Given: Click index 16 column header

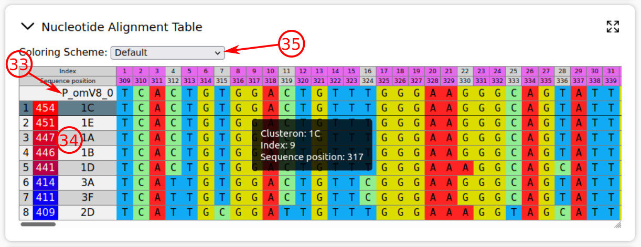Looking at the screenshot, I should click(x=368, y=71).
